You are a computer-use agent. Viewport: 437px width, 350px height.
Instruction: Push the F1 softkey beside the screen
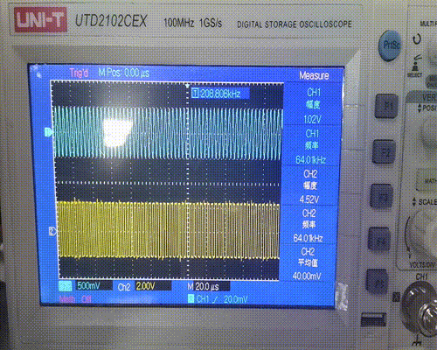386,106
